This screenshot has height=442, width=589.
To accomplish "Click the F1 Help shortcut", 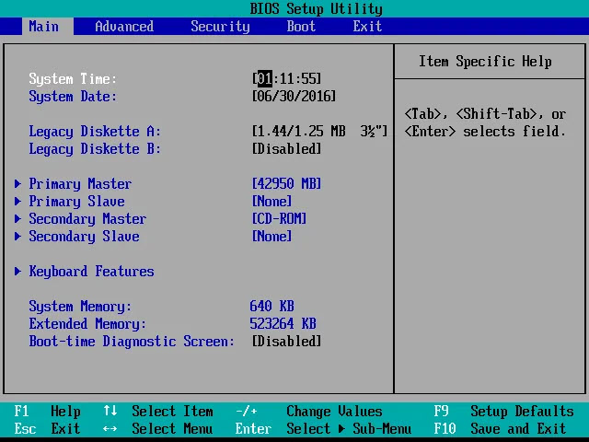I will [47, 412].
